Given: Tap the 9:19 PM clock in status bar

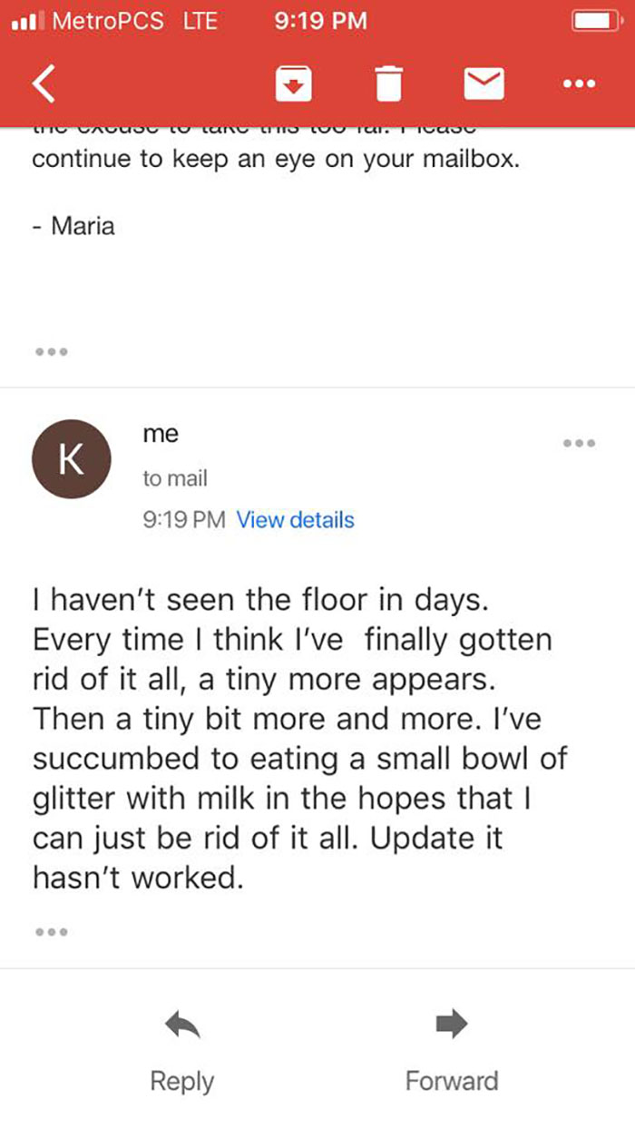Looking at the screenshot, I should [x=320, y=20].
